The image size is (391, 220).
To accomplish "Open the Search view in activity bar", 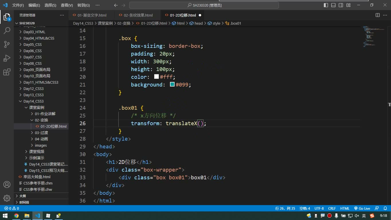I will (7, 30).
